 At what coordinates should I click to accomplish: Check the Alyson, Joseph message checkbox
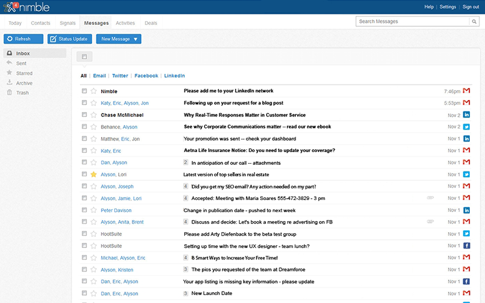84,186
